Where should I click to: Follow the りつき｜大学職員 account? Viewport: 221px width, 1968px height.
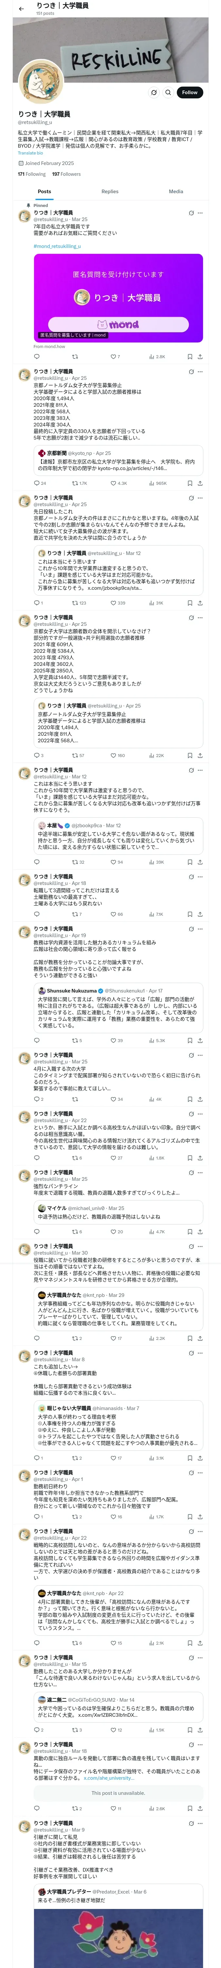click(x=189, y=92)
